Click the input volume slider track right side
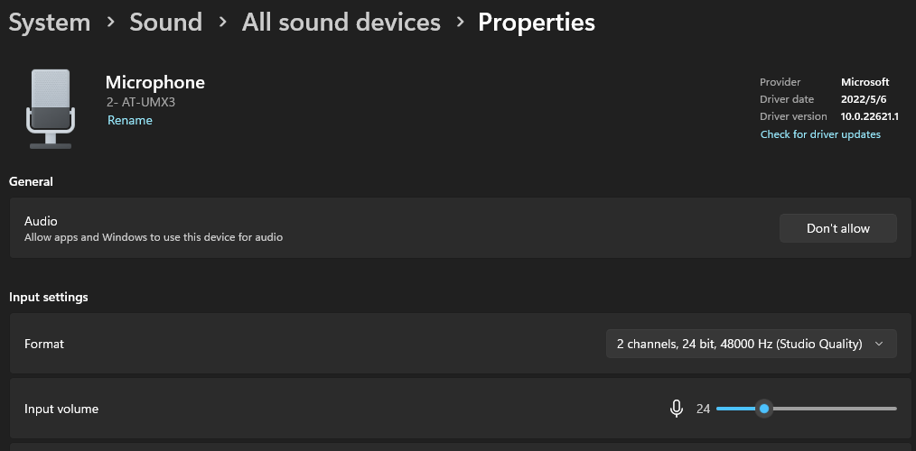This screenshot has height=451, width=916. pos(834,409)
